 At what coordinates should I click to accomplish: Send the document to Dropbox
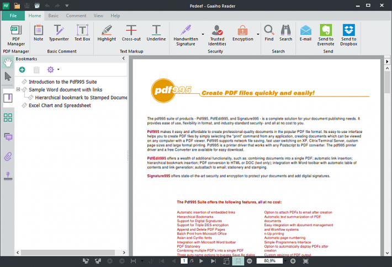[349, 35]
